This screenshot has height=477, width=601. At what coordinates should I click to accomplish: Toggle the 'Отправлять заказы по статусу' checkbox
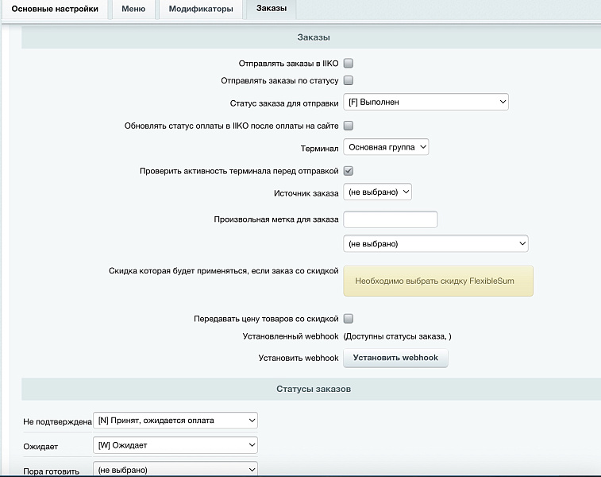pyautogui.click(x=348, y=80)
